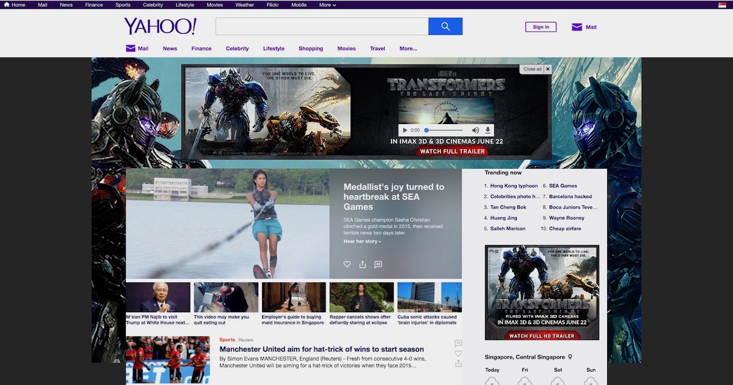Open quit eating out video thumbnail

(x=226, y=297)
